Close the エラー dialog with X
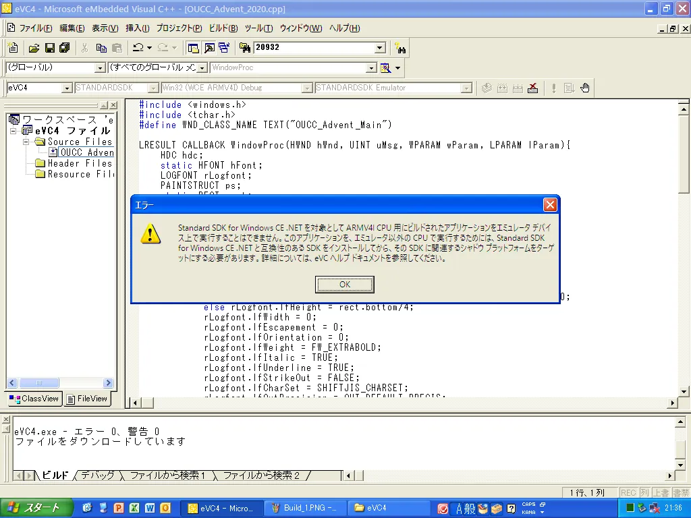The height and width of the screenshot is (518, 691). (550, 205)
